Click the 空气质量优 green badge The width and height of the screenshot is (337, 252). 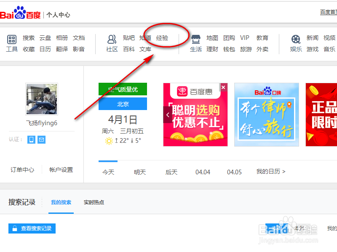pos(123,89)
